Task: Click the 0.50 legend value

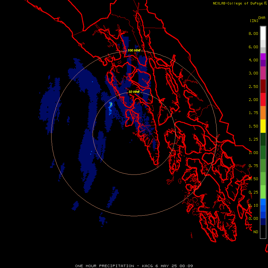Action: click(253, 179)
